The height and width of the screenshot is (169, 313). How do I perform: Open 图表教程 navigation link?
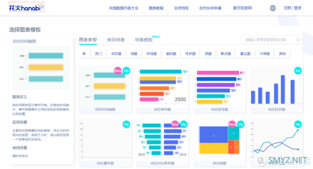[156, 8]
